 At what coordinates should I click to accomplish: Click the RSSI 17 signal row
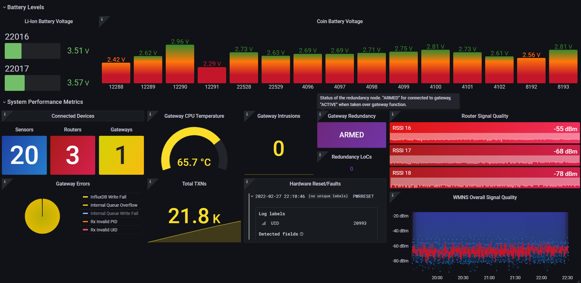485,155
